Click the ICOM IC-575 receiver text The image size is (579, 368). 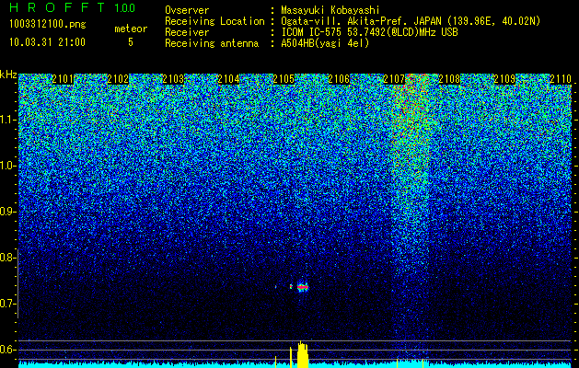click(x=369, y=32)
